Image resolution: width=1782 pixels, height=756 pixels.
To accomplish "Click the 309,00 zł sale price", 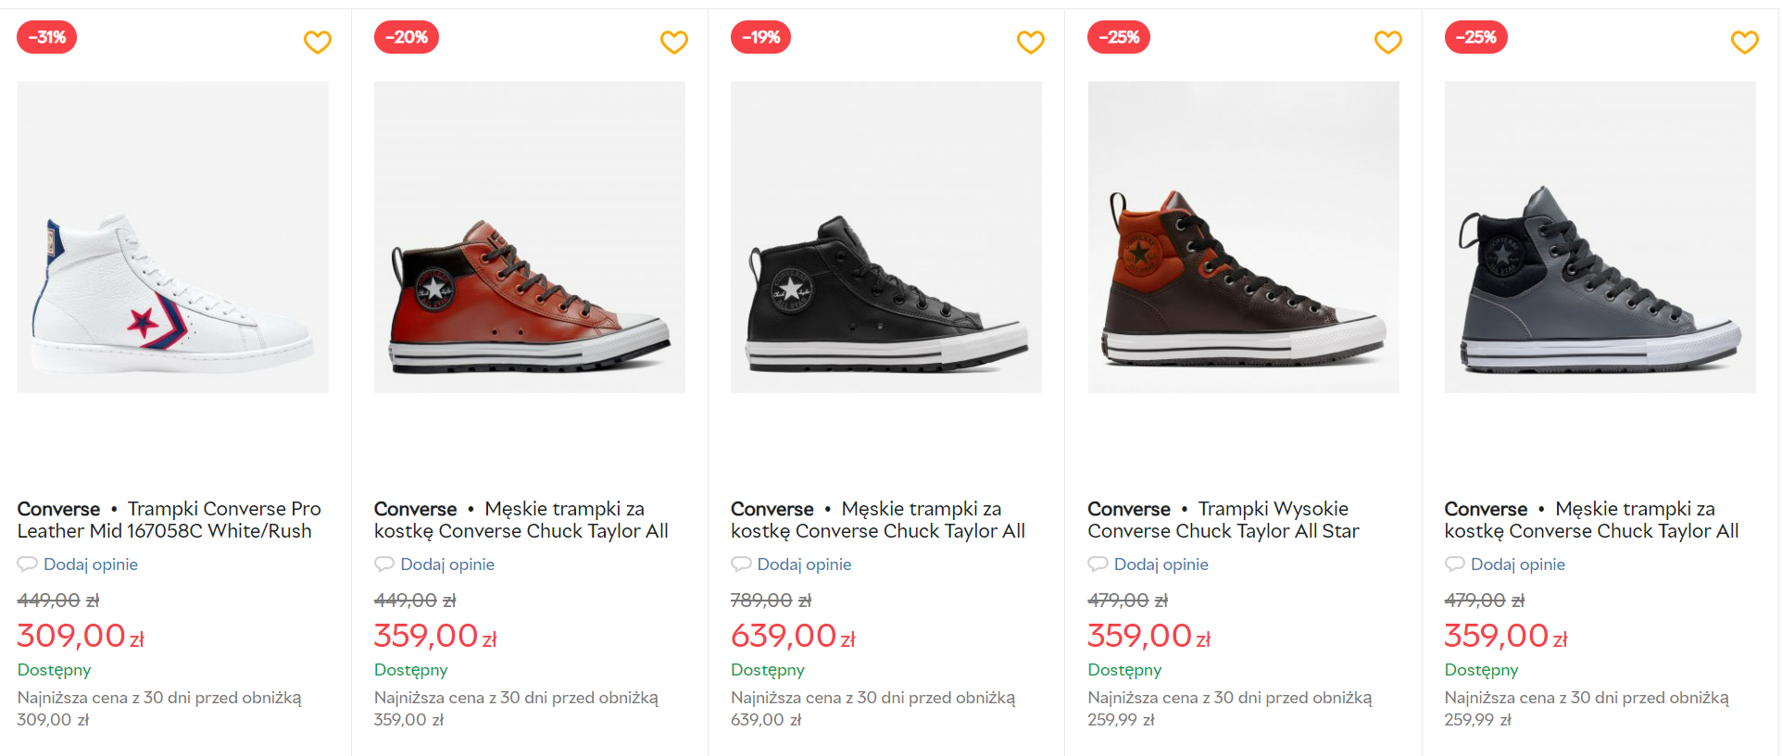I will (80, 636).
